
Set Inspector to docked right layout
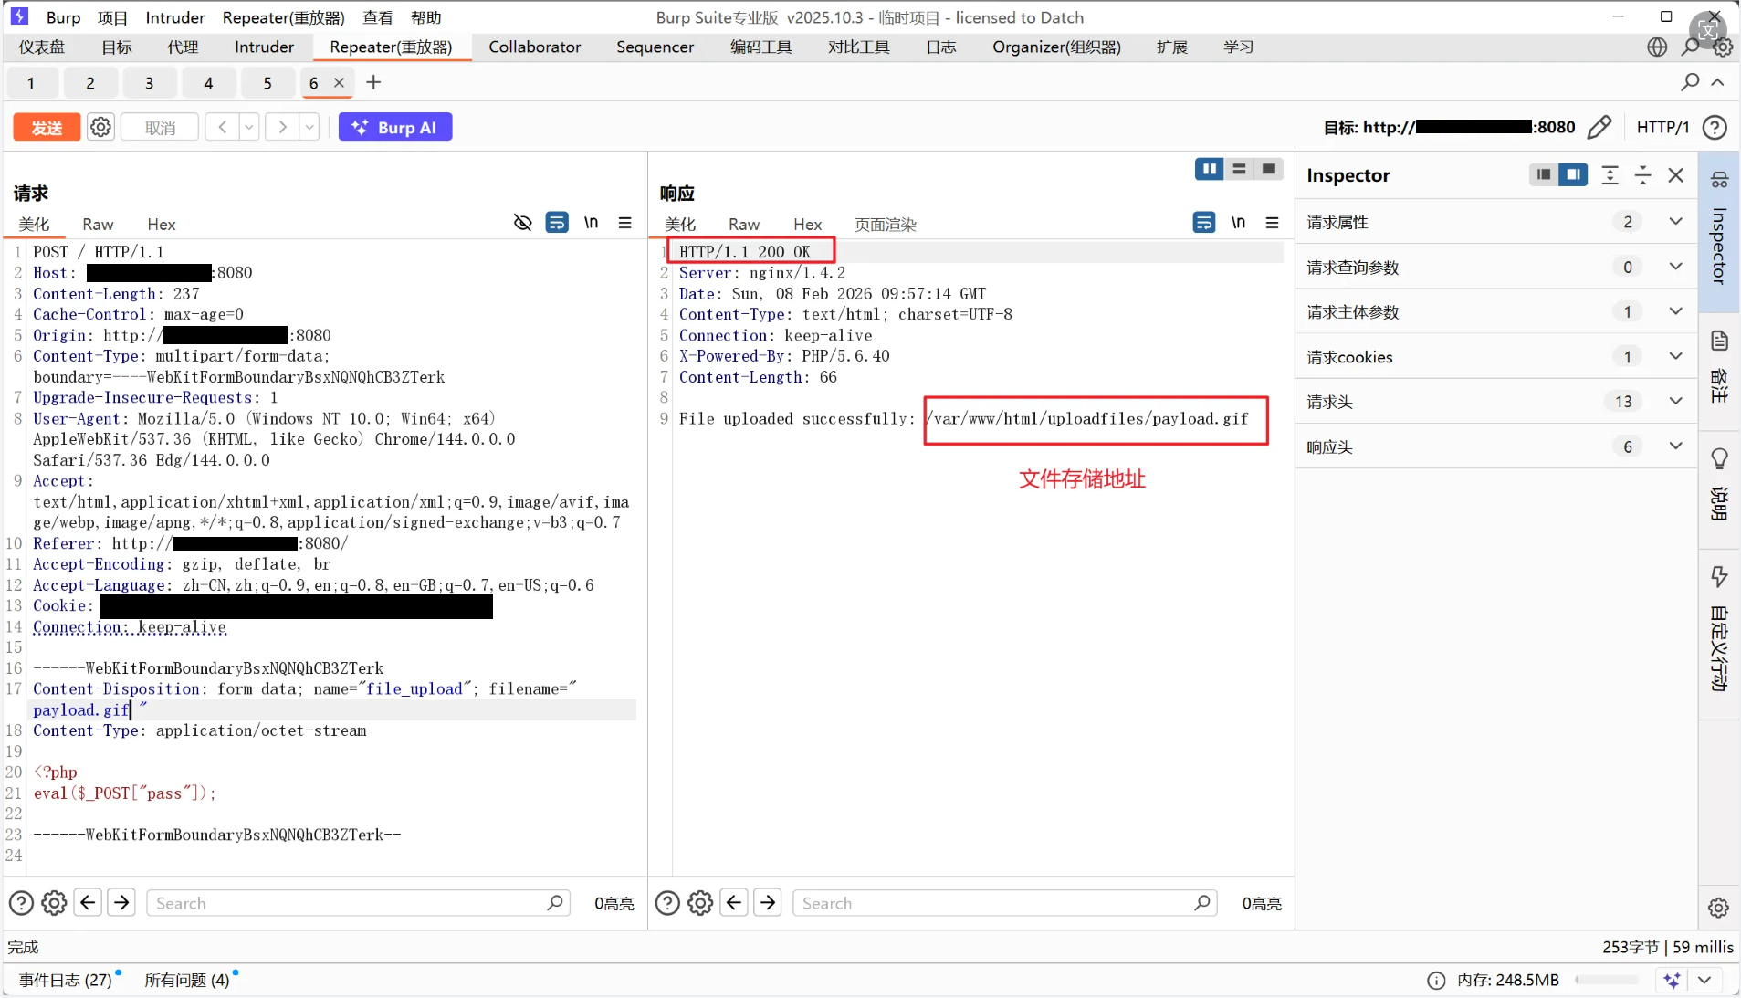click(1573, 174)
